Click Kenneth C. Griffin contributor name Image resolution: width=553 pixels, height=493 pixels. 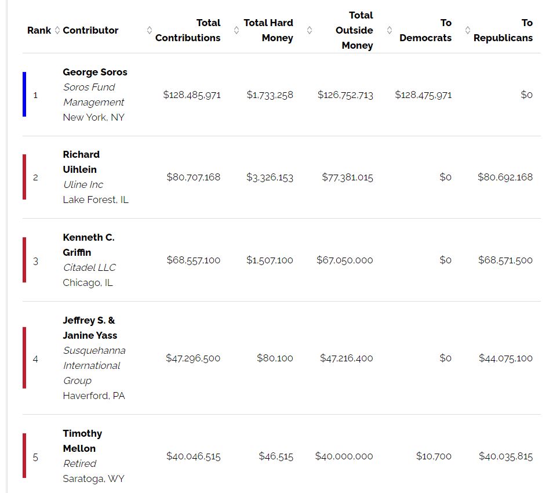point(88,245)
